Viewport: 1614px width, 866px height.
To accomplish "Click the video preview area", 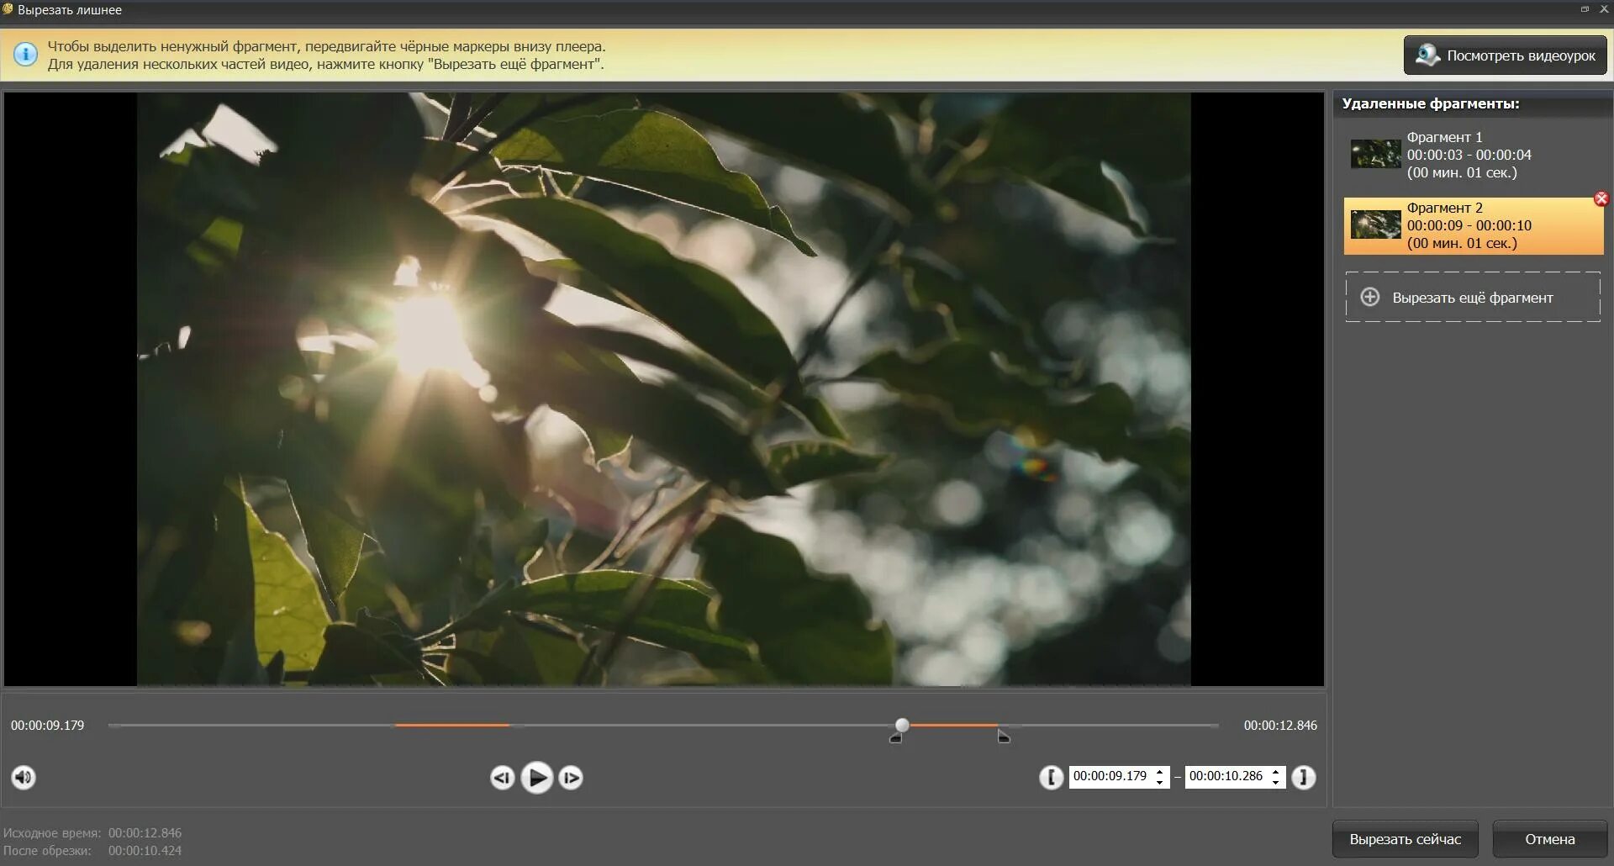I will pyautogui.click(x=664, y=388).
